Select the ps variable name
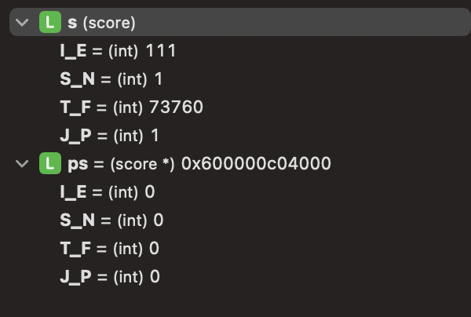The width and height of the screenshot is (471, 317). pyautogui.click(x=78, y=165)
